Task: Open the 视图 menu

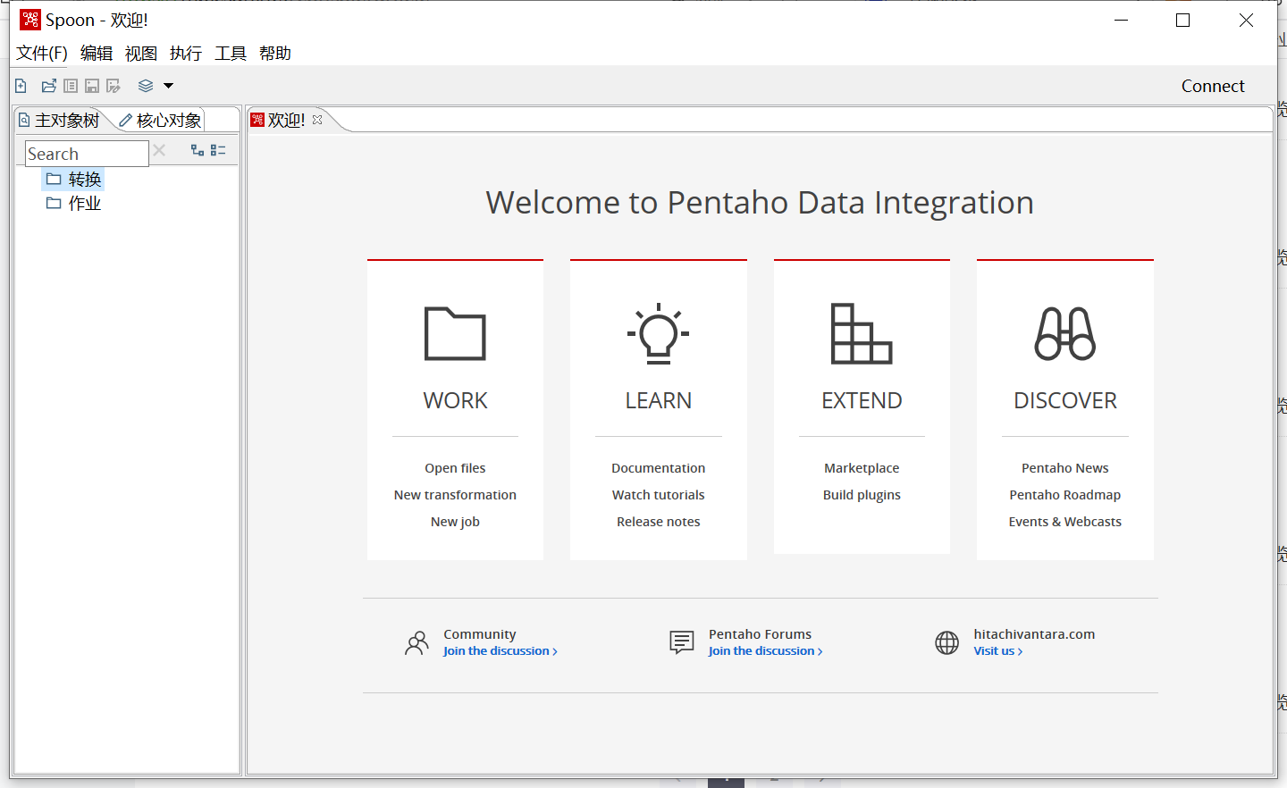Action: point(141,54)
